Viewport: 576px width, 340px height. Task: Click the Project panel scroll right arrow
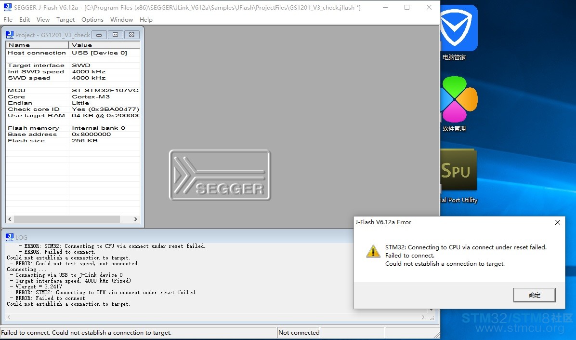135,219
